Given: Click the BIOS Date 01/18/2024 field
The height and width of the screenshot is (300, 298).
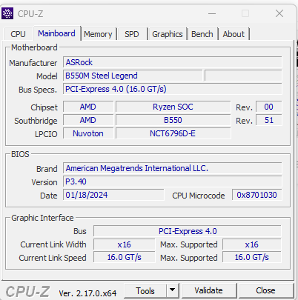Looking at the screenshot, I should click(113, 195).
